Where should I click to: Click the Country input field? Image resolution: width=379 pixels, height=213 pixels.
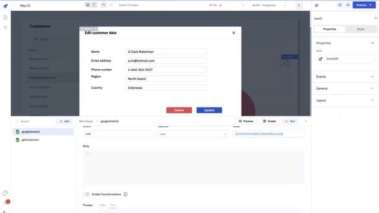(x=166, y=88)
